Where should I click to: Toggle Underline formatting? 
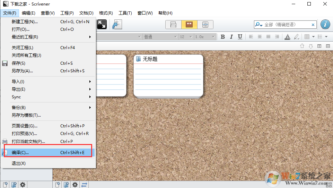click(x=240, y=37)
